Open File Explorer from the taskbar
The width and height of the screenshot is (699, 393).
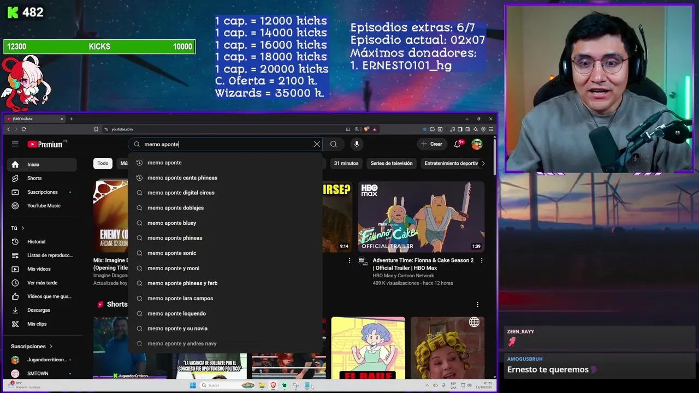pyautogui.click(x=262, y=385)
